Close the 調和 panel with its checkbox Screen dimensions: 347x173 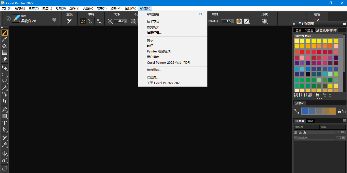click(x=296, y=103)
